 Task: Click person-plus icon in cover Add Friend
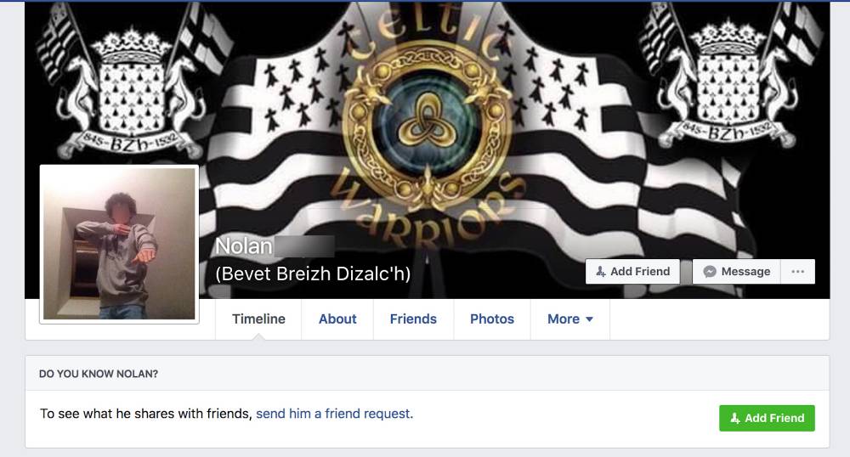coord(601,271)
